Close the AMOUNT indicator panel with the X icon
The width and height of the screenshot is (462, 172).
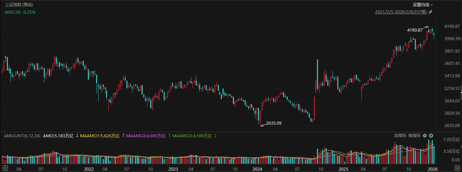(x=431, y=136)
